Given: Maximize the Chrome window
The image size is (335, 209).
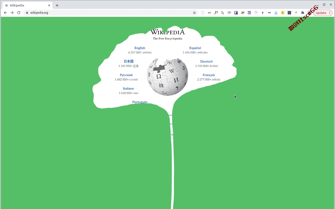Looking at the screenshot, I should [324, 4].
